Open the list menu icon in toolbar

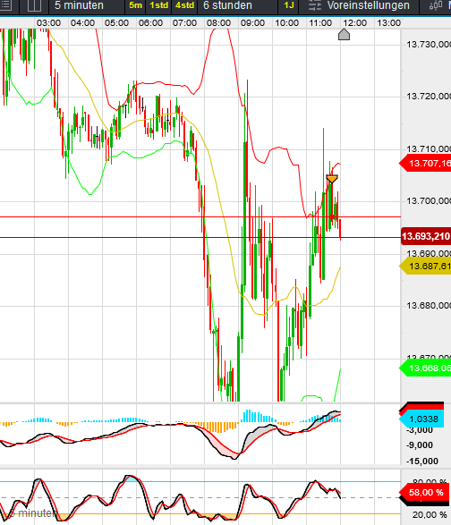coord(5,5)
